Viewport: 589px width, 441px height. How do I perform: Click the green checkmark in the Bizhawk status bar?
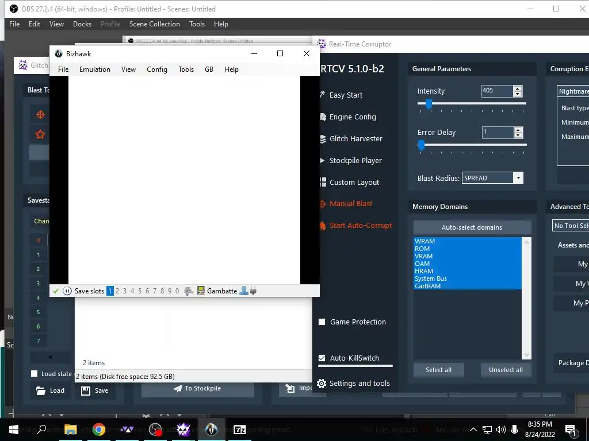point(56,291)
